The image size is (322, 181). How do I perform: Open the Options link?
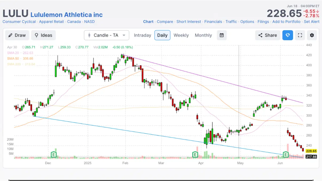[x=247, y=22]
